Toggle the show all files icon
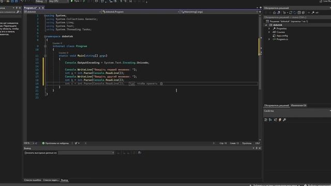 pyautogui.click(x=303, y=12)
